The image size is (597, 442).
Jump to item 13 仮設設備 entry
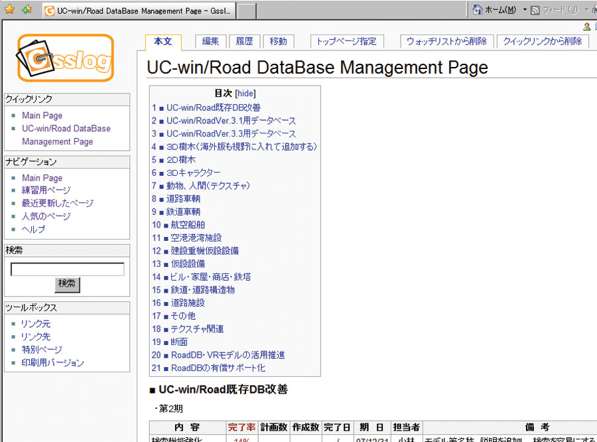188,263
